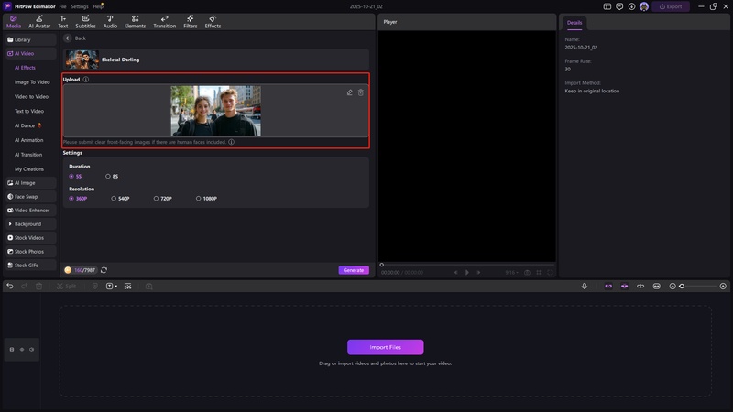Screen dimensions: 733x412
Task: Open the feedback message icon
Action: [x=620, y=6]
